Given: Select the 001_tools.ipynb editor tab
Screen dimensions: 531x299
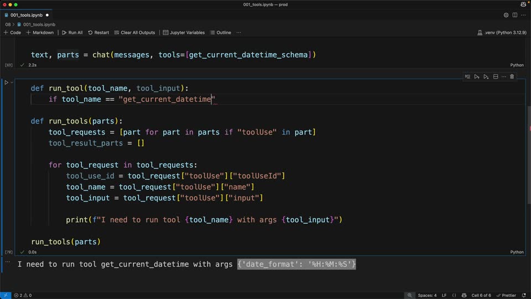Looking at the screenshot, I should click(27, 16).
